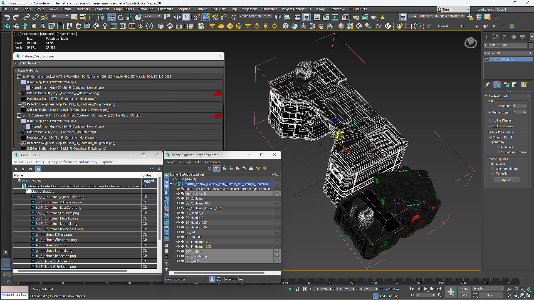Click the Sign In button

[453, 9]
